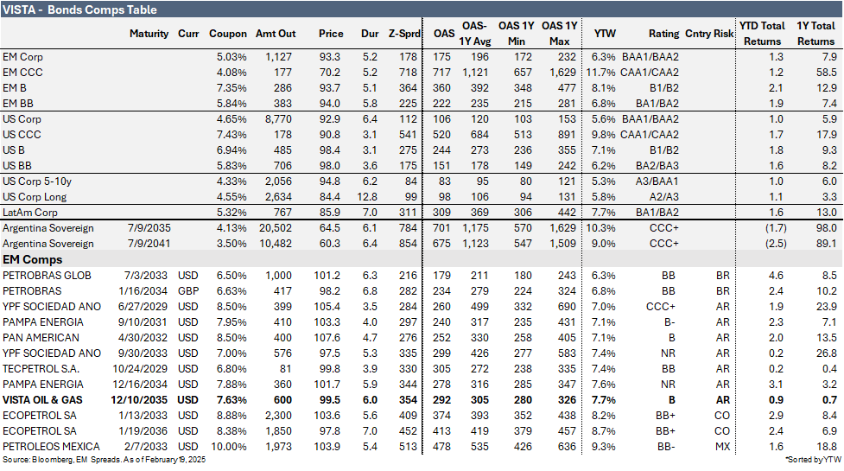Click the 'GBP' currency cell for PETROBRAS

(x=188, y=291)
